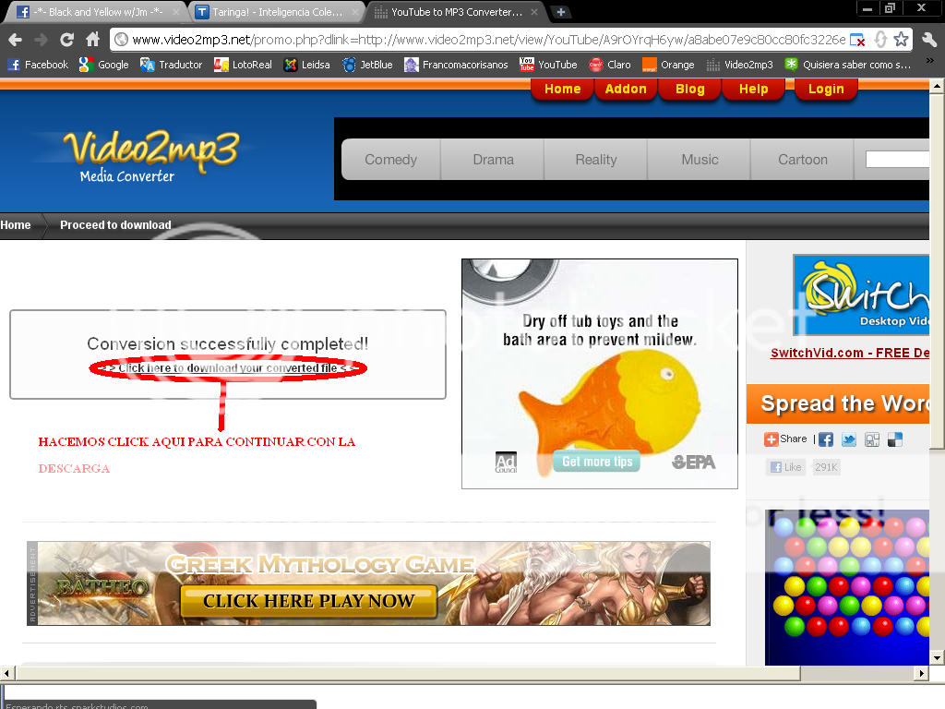Click the Switch Desktop Video banner image
This screenshot has width=945, height=709.
click(861, 294)
